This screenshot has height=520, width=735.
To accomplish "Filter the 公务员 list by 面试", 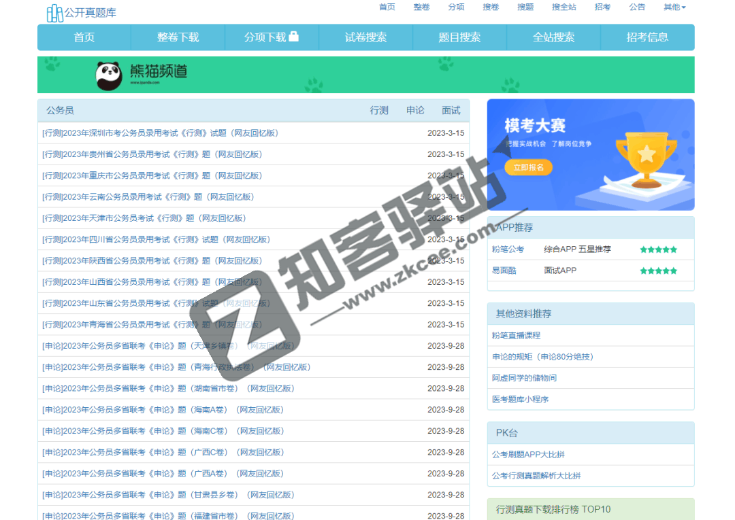I will click(451, 110).
